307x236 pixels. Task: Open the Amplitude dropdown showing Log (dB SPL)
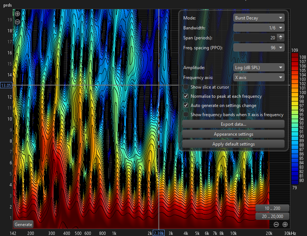[259, 68]
